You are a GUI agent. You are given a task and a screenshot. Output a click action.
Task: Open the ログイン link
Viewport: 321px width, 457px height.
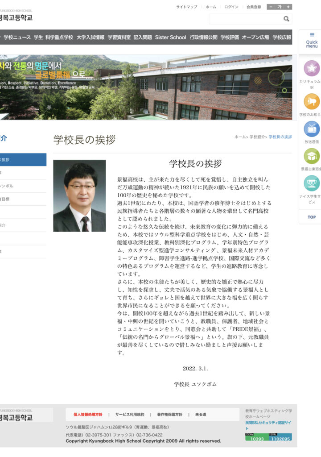(231, 7)
